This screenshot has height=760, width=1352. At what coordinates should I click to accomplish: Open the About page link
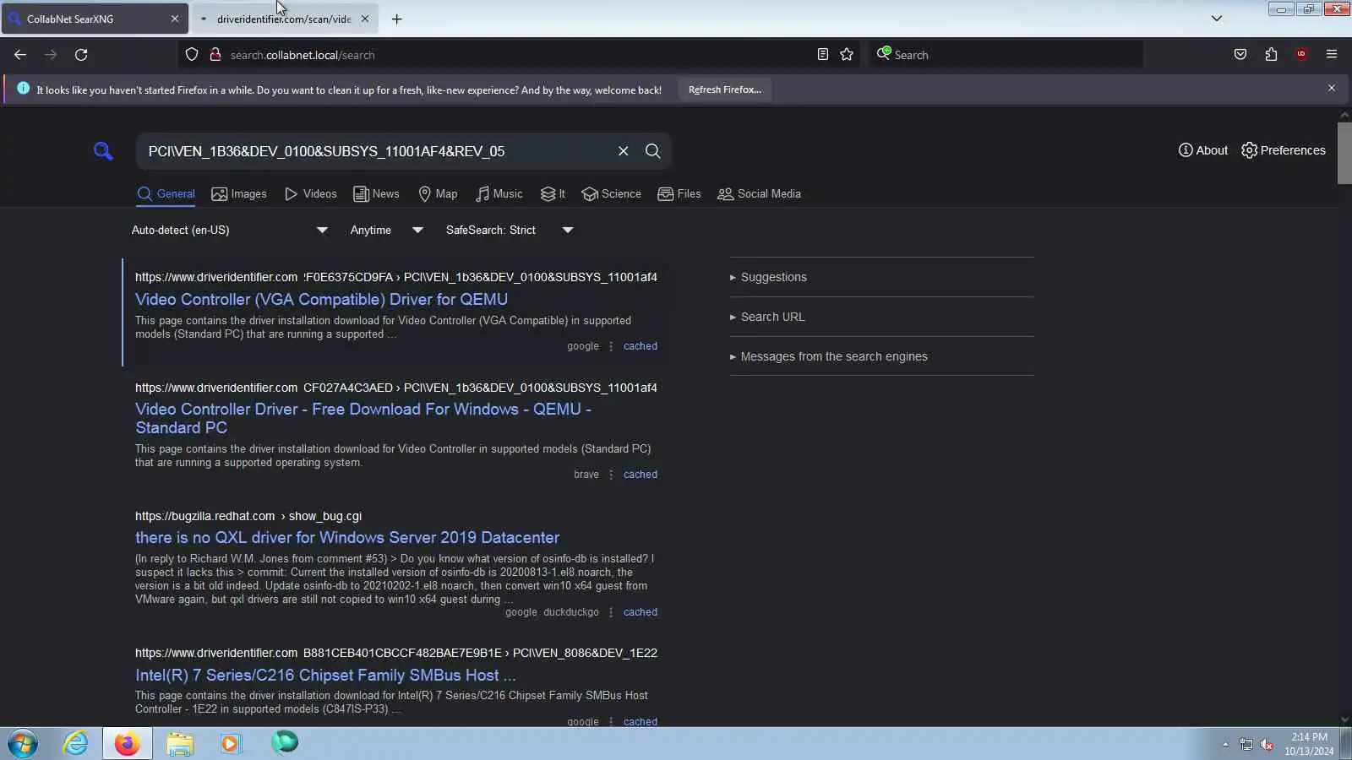pos(1203,150)
